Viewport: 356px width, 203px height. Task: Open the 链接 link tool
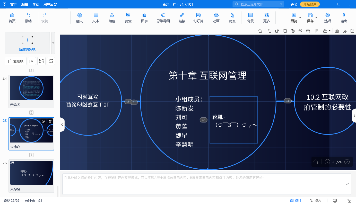coord(182,18)
